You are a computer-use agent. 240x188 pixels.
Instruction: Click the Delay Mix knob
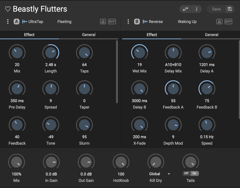pos(173,53)
